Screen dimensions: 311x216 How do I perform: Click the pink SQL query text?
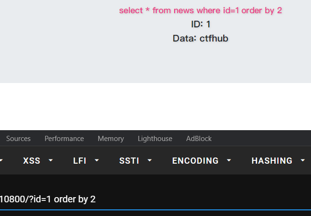click(x=201, y=10)
